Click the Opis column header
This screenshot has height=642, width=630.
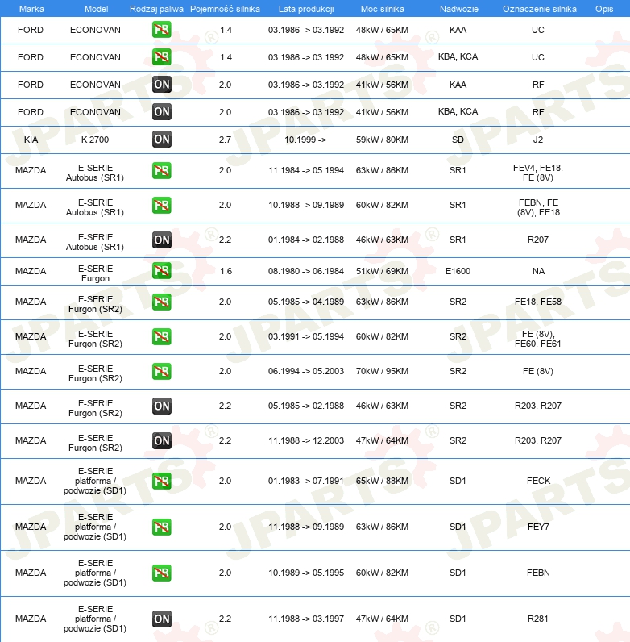604,9
